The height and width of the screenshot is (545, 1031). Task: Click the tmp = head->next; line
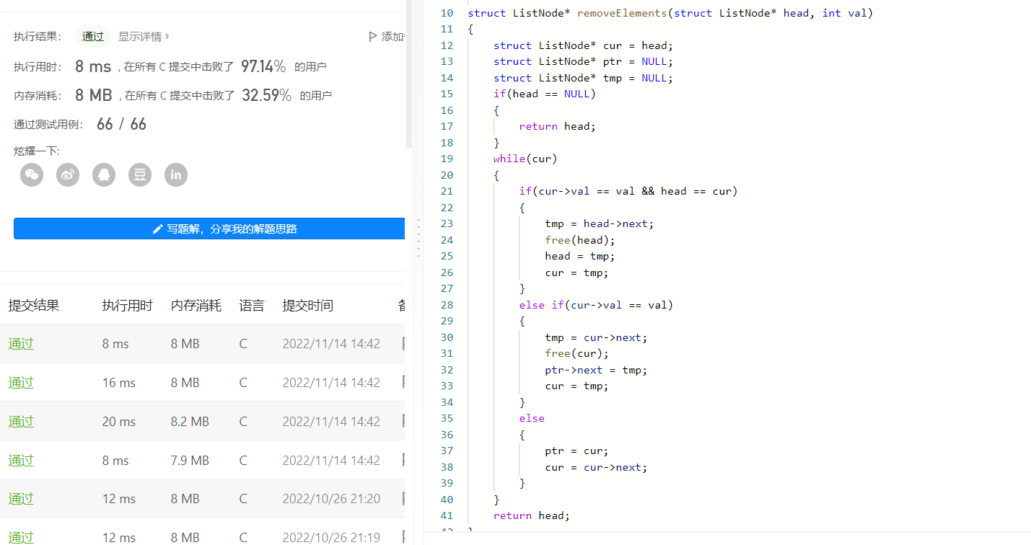point(600,223)
